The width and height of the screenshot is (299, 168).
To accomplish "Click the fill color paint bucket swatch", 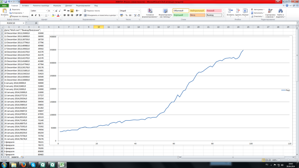I will [53, 15].
